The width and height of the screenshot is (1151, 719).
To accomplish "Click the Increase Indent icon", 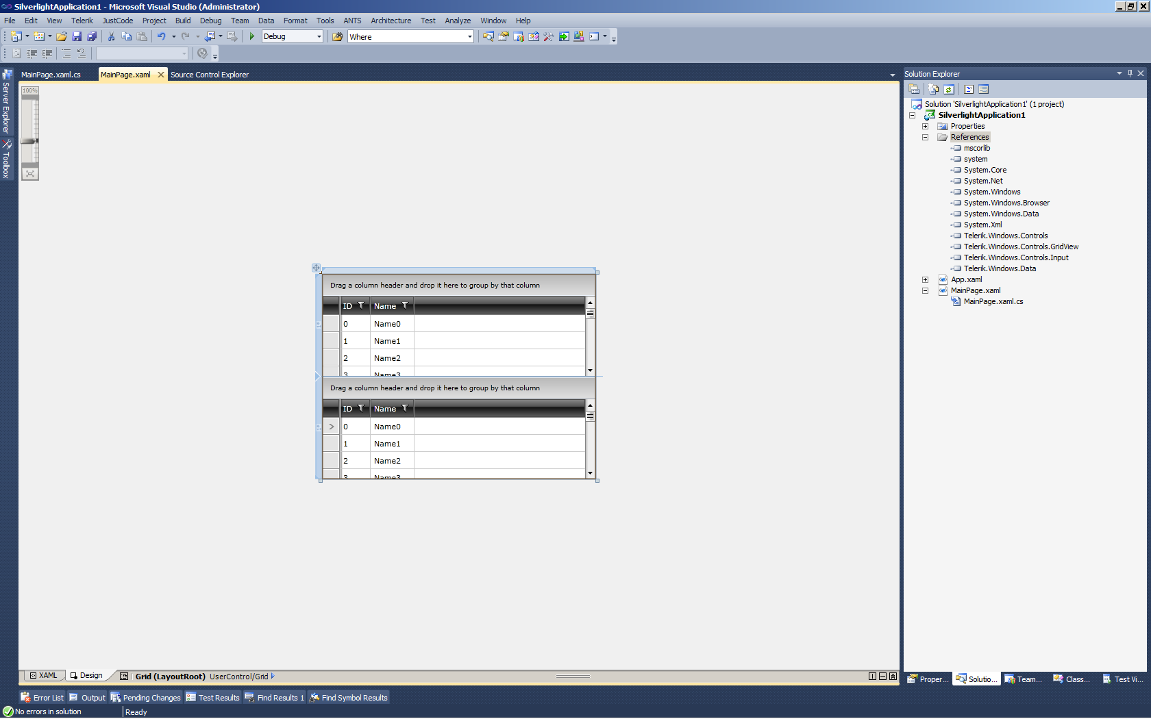I will click(47, 53).
